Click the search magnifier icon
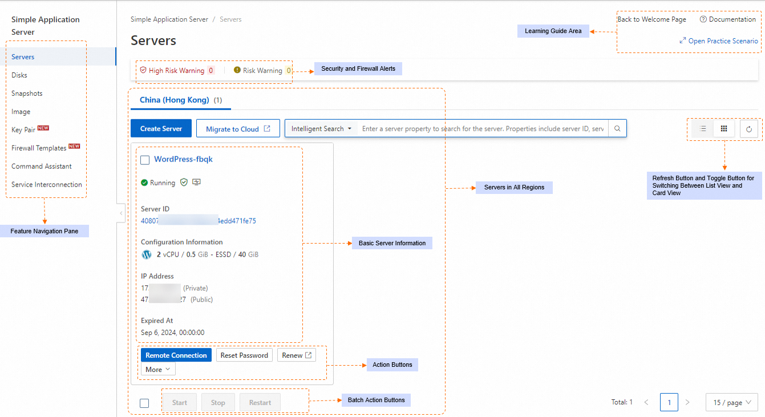Screen dimensions: 765x417 [x=617, y=128]
